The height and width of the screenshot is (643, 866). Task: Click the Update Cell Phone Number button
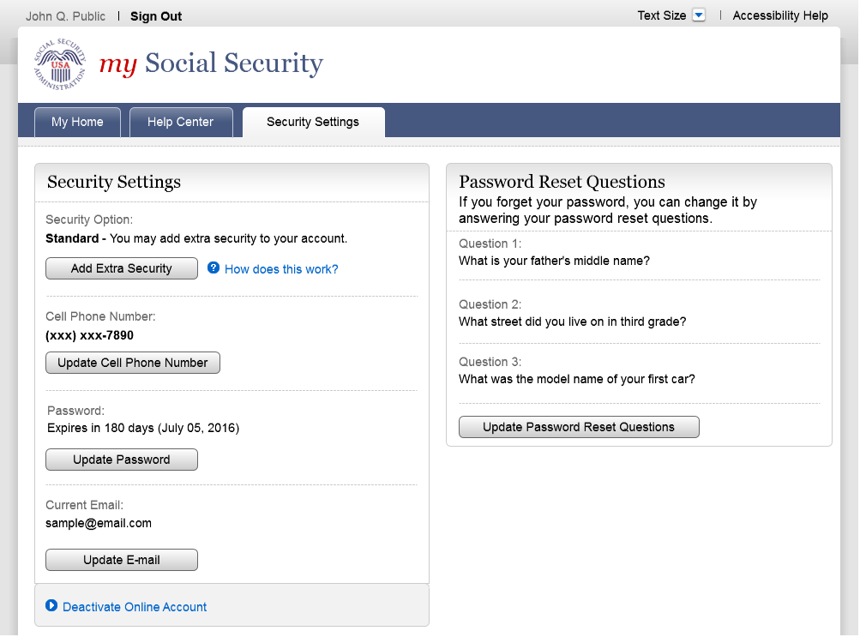click(133, 363)
